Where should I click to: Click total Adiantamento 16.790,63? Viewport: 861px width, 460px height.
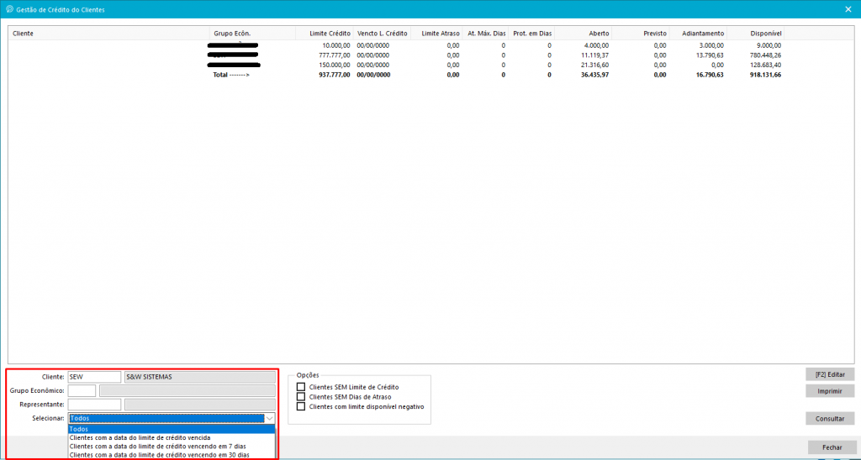click(709, 75)
